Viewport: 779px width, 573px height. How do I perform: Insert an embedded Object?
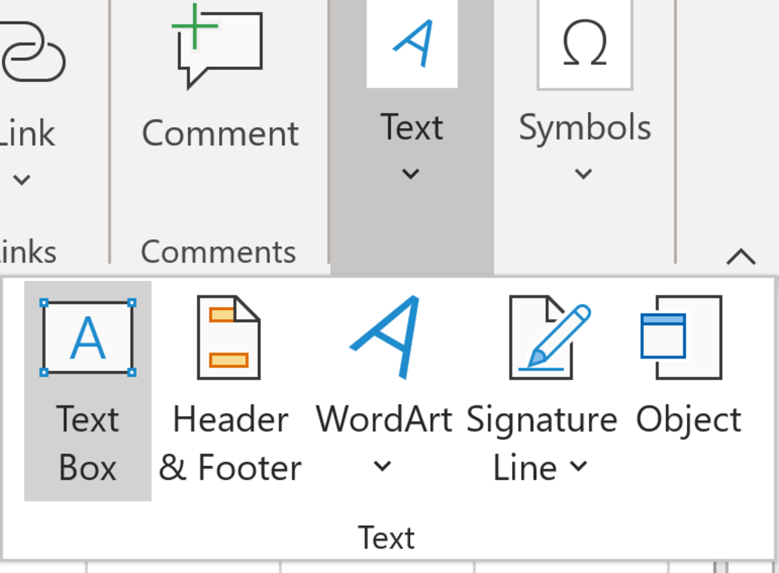coord(688,338)
